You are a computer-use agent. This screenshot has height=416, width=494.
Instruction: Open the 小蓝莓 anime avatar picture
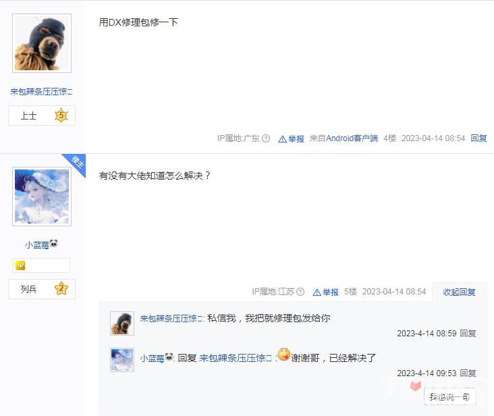click(x=42, y=197)
